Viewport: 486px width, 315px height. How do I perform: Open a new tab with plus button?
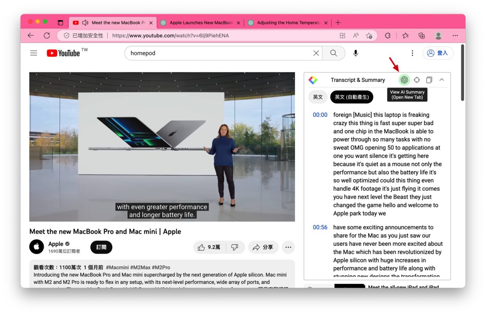338,23
